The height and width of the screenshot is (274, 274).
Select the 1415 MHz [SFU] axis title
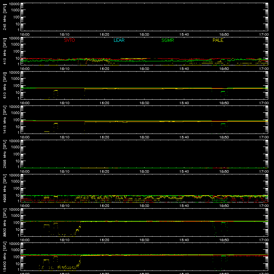coord(5,120)
